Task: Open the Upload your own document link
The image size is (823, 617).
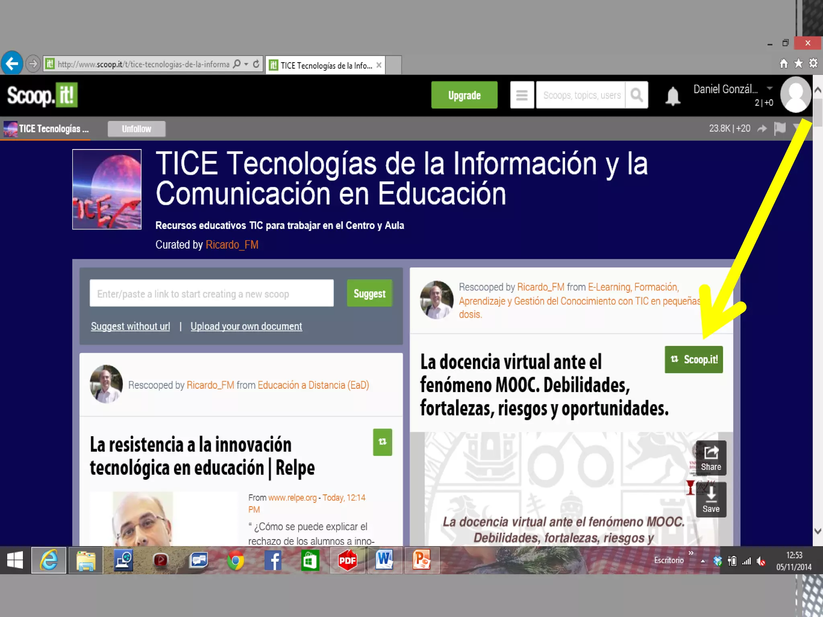Action: pos(246,326)
